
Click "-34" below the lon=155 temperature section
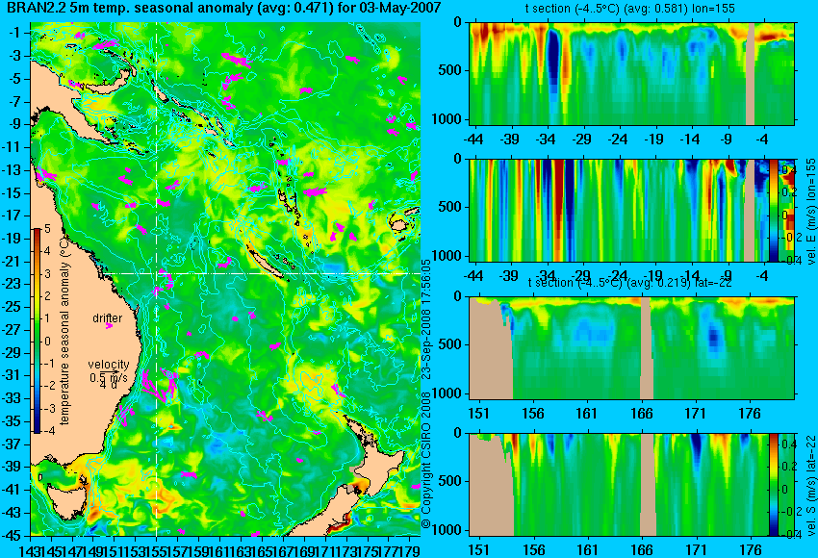tap(547, 139)
